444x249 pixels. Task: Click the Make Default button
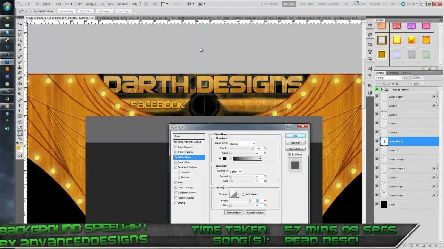pos(234,213)
